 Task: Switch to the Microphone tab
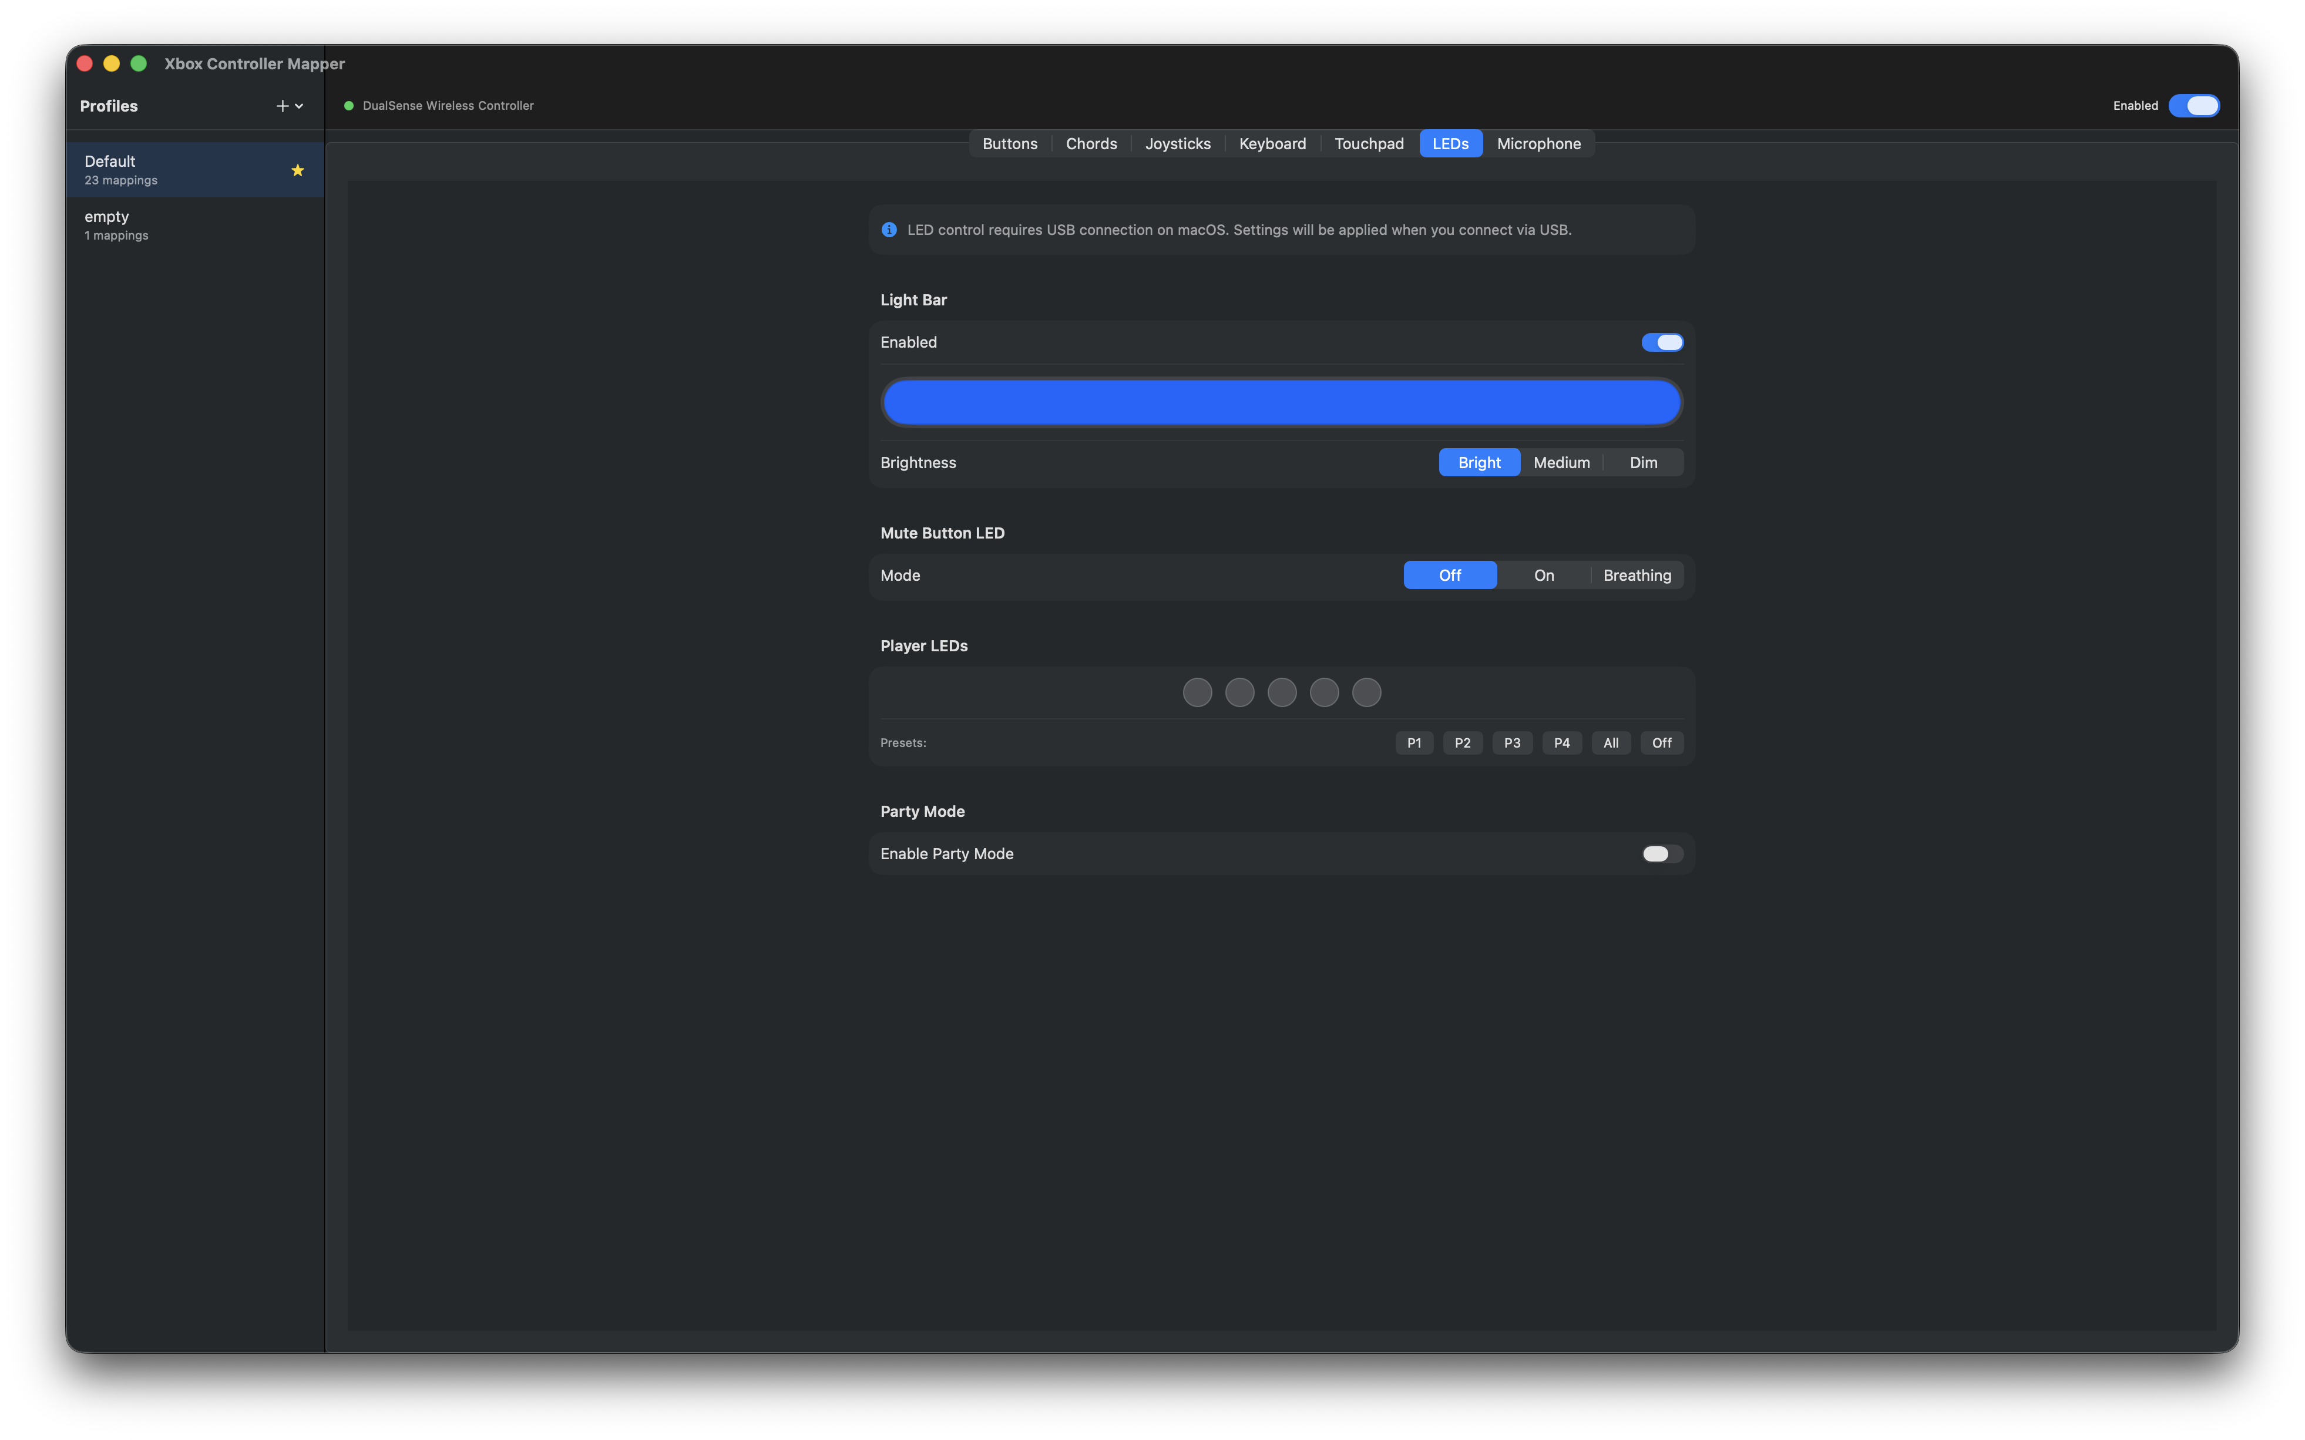click(x=1538, y=143)
